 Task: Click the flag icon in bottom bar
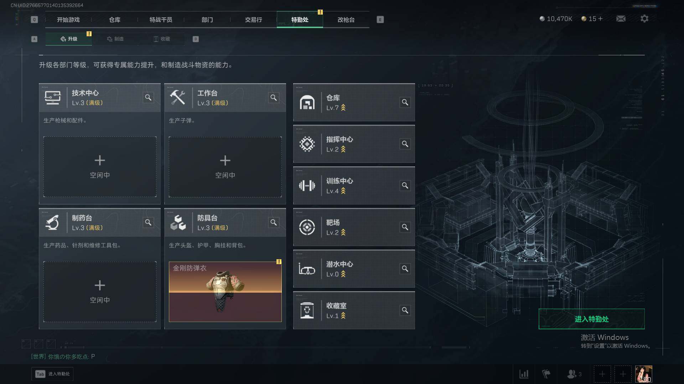(546, 374)
